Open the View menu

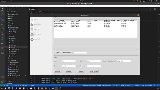14,6
